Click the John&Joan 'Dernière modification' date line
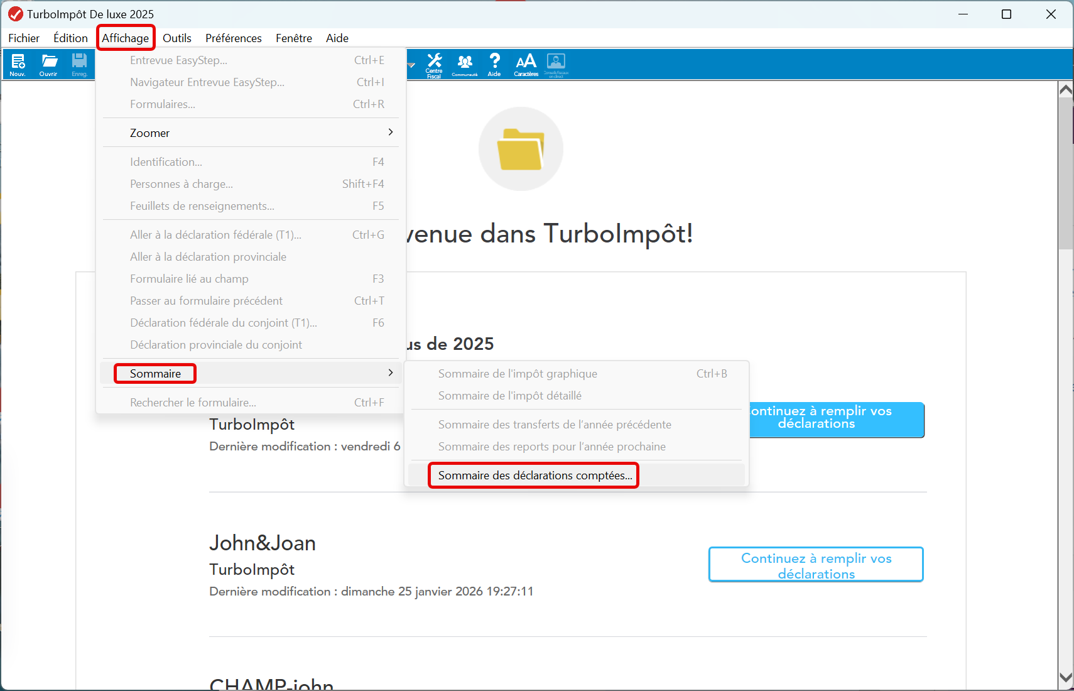The height and width of the screenshot is (691, 1074). coord(371,592)
